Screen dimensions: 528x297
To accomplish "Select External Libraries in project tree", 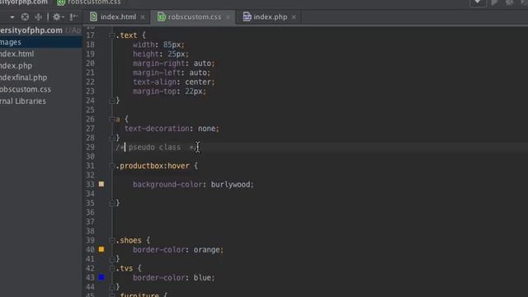I will point(23,101).
